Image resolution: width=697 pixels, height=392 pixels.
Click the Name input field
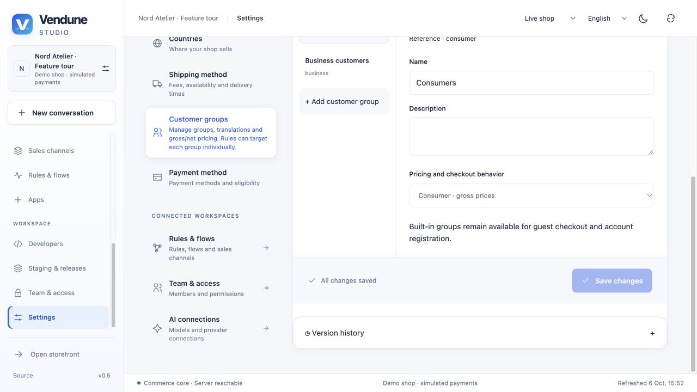tap(531, 83)
